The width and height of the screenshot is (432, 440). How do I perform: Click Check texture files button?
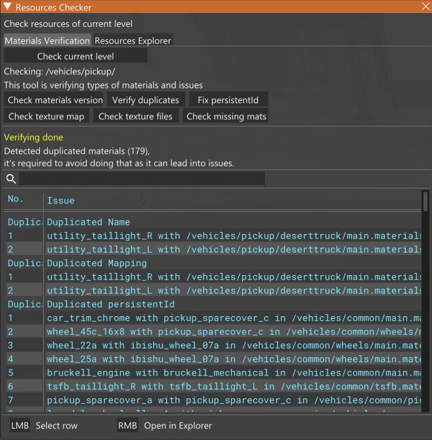[135, 116]
